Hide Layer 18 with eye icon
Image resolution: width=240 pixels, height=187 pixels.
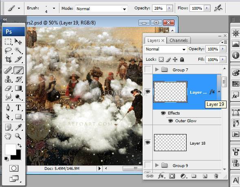click(x=148, y=143)
